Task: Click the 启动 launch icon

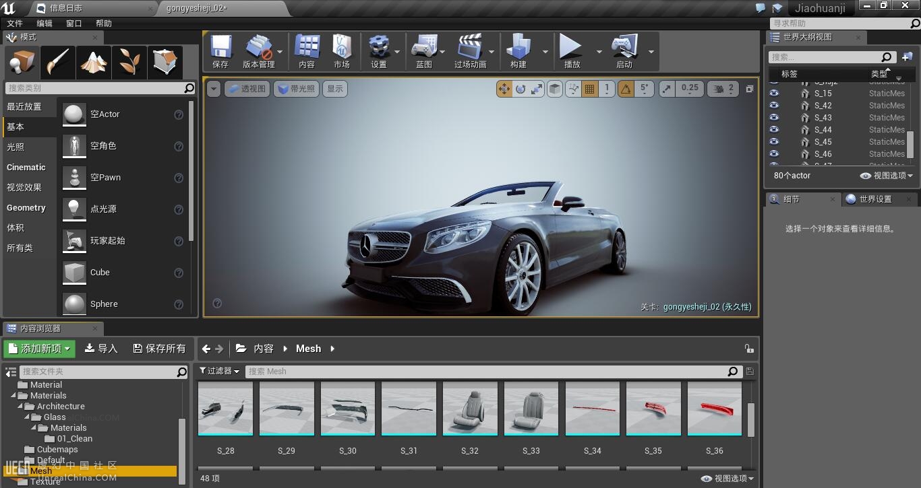Action: pyautogui.click(x=624, y=52)
